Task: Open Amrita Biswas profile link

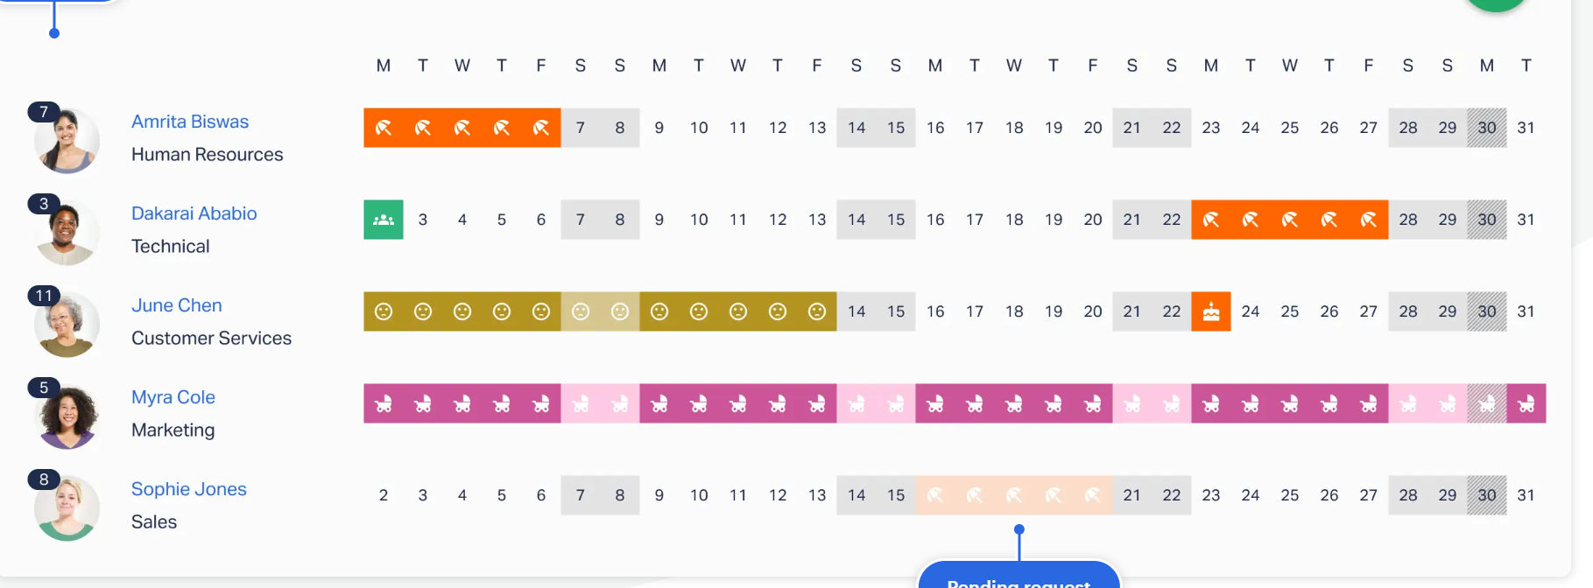Action: 190,122
